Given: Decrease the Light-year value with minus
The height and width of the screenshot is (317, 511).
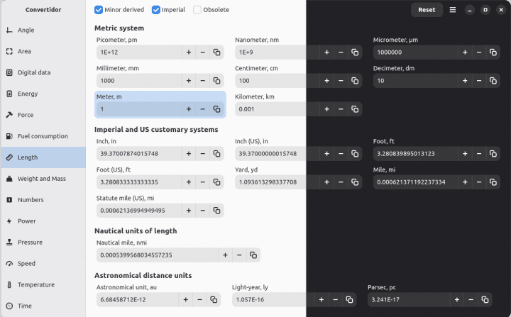Looking at the screenshot, I should [x=335, y=300].
